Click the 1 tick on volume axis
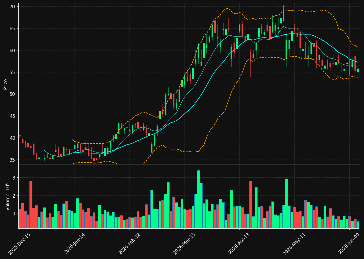This screenshot has width=364, height=259. pos(14,214)
